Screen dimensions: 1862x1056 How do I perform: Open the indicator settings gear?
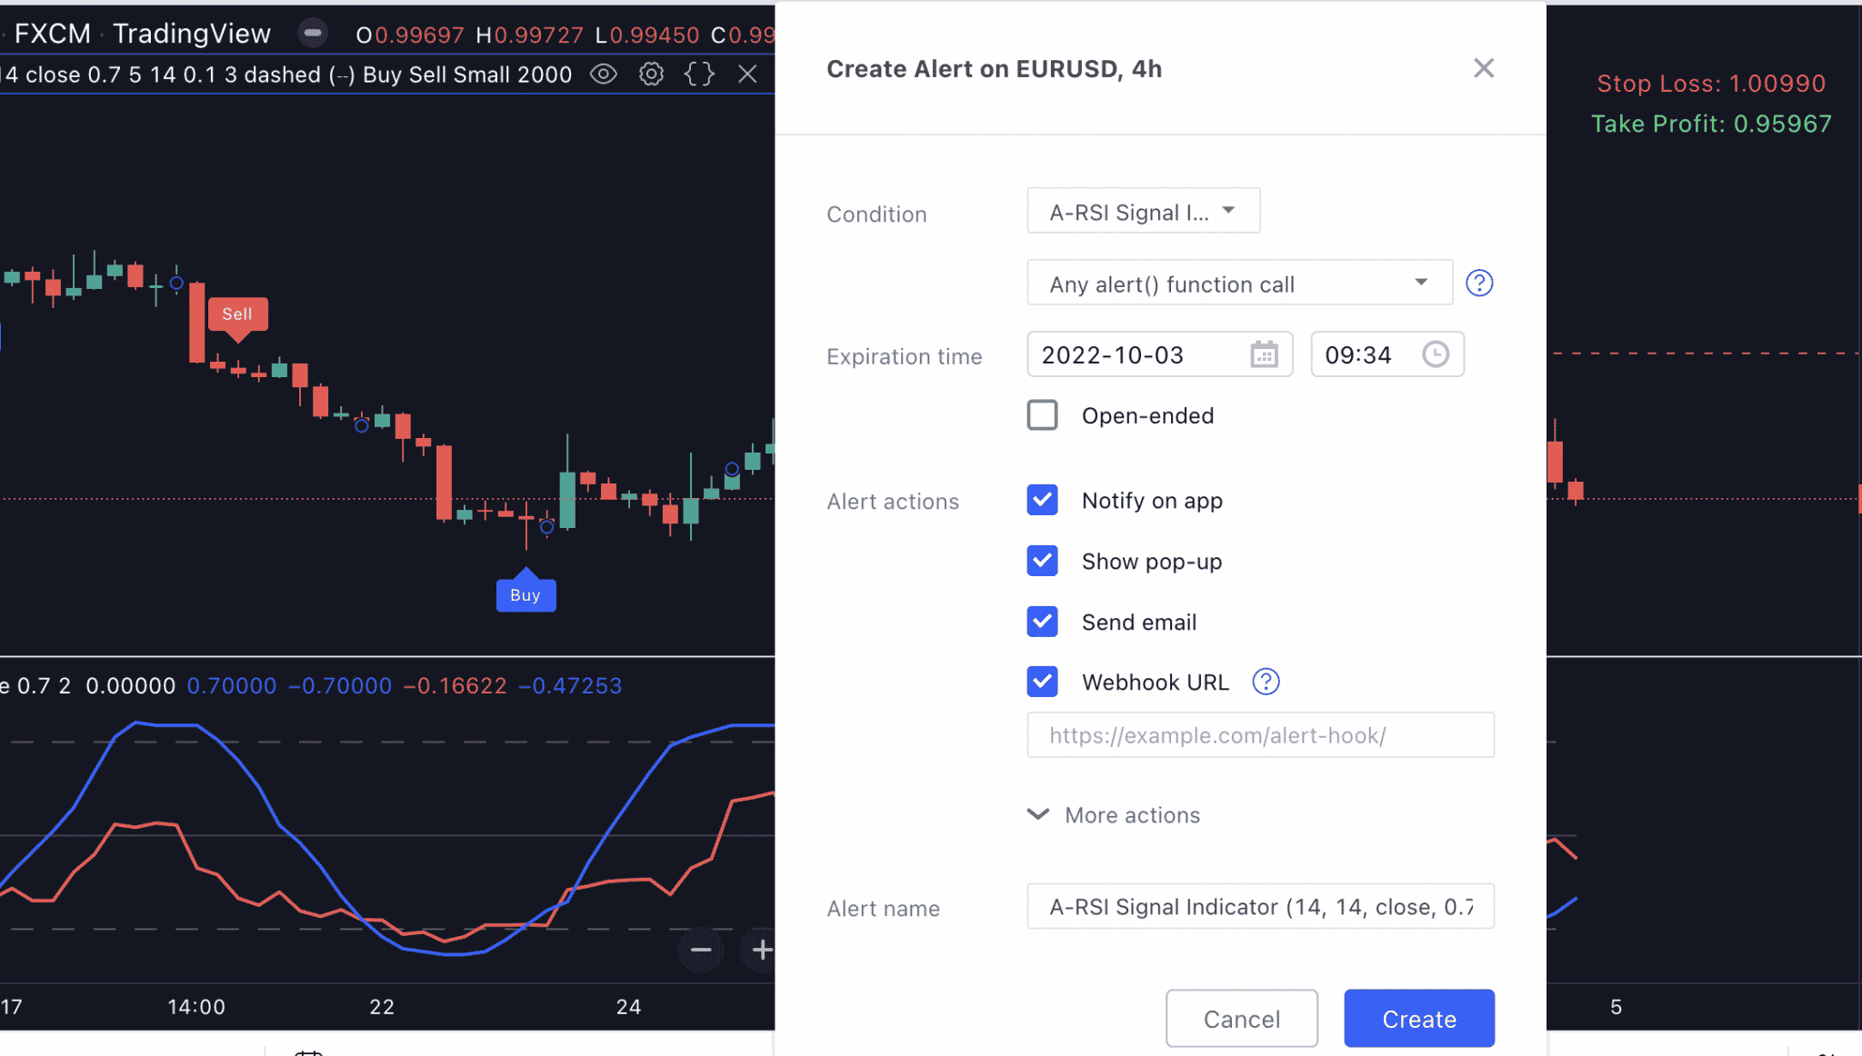point(651,75)
